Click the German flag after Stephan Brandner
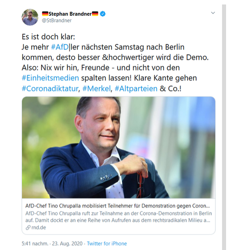The height and width of the screenshot is (250, 235). pyautogui.click(x=95, y=13)
